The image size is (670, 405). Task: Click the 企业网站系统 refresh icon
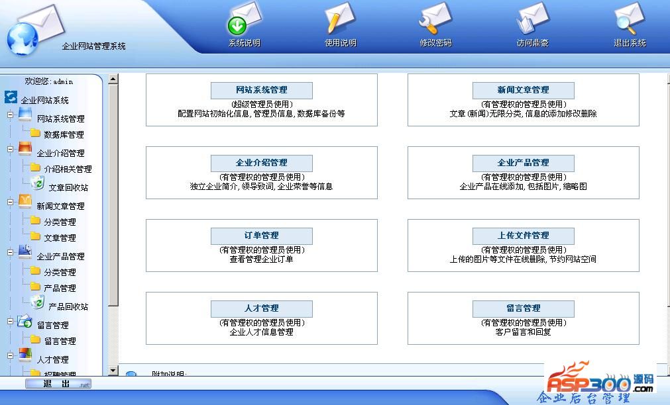[11, 97]
